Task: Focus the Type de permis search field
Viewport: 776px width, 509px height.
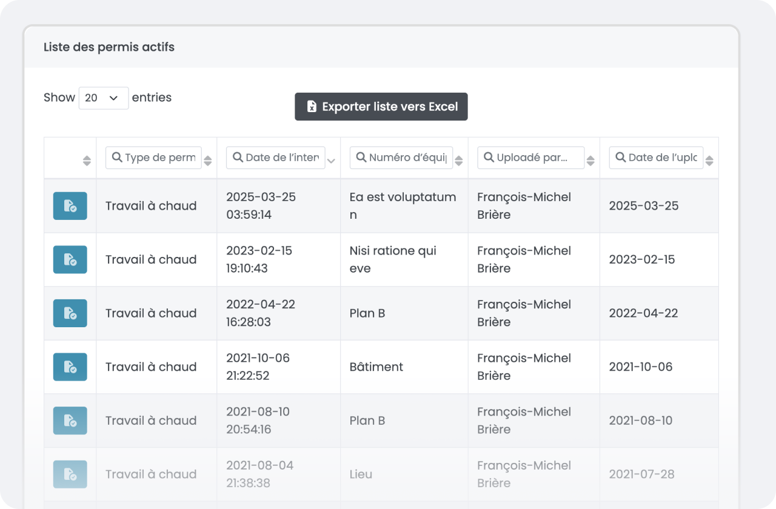Action: point(153,158)
